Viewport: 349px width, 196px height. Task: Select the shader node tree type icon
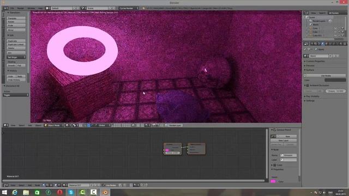click(x=44, y=185)
